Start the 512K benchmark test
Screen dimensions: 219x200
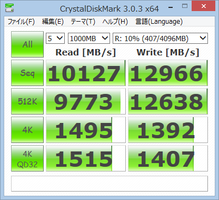(27, 101)
